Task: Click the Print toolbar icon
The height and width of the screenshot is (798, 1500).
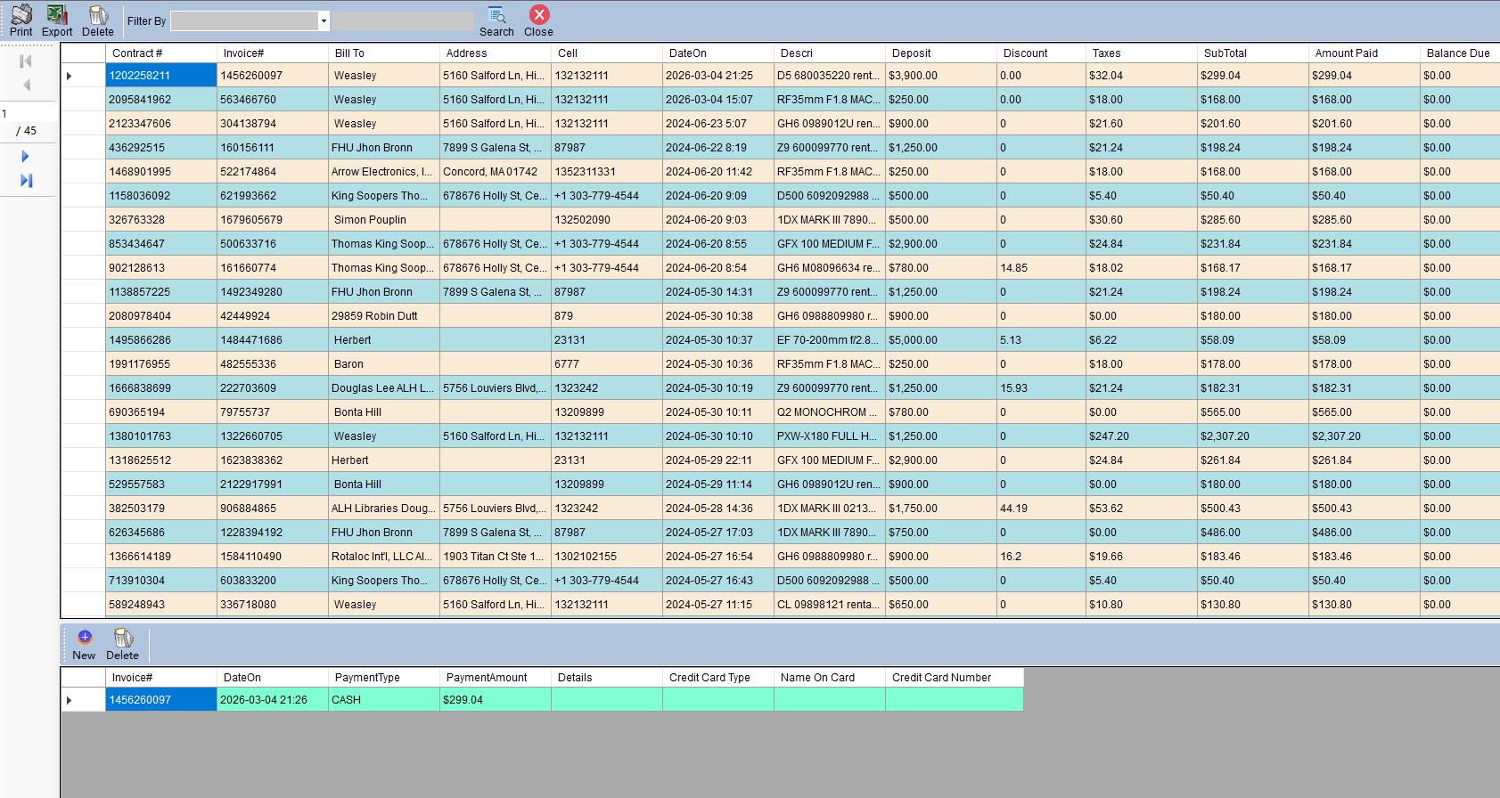Action: tap(20, 20)
